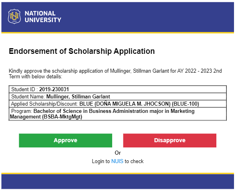236x190 pixels.
Task: Select the Student ID label in the table
Action: pyautogui.click(x=24, y=89)
